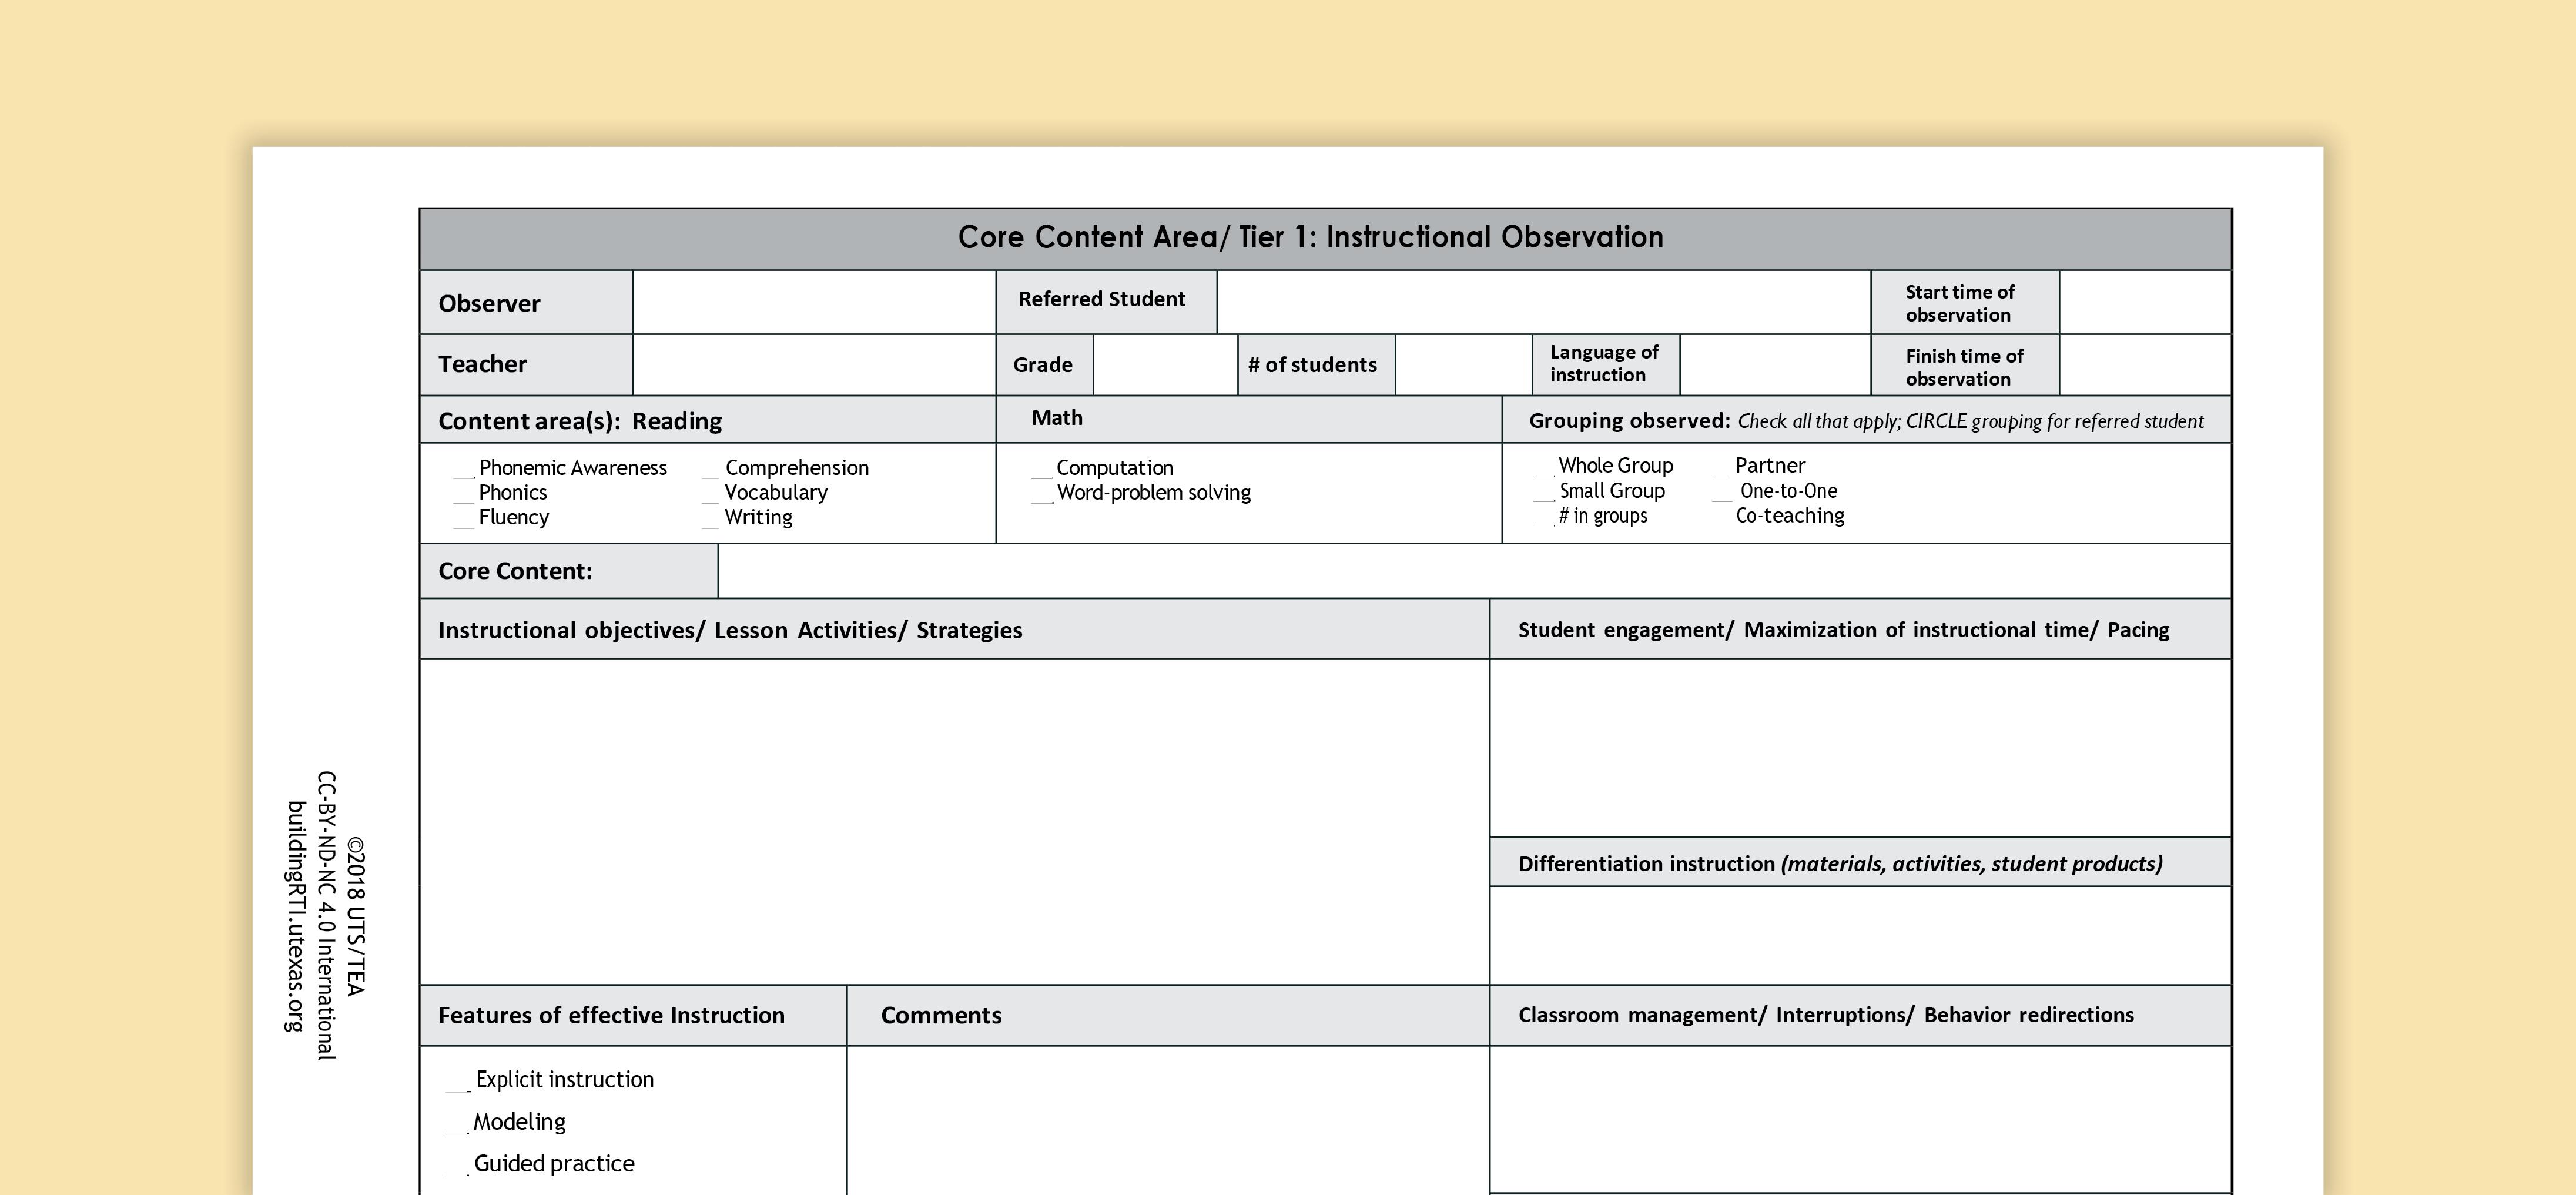Check the Whole Group grouping
Screen dimensions: 2576x1195
(x=1543, y=467)
